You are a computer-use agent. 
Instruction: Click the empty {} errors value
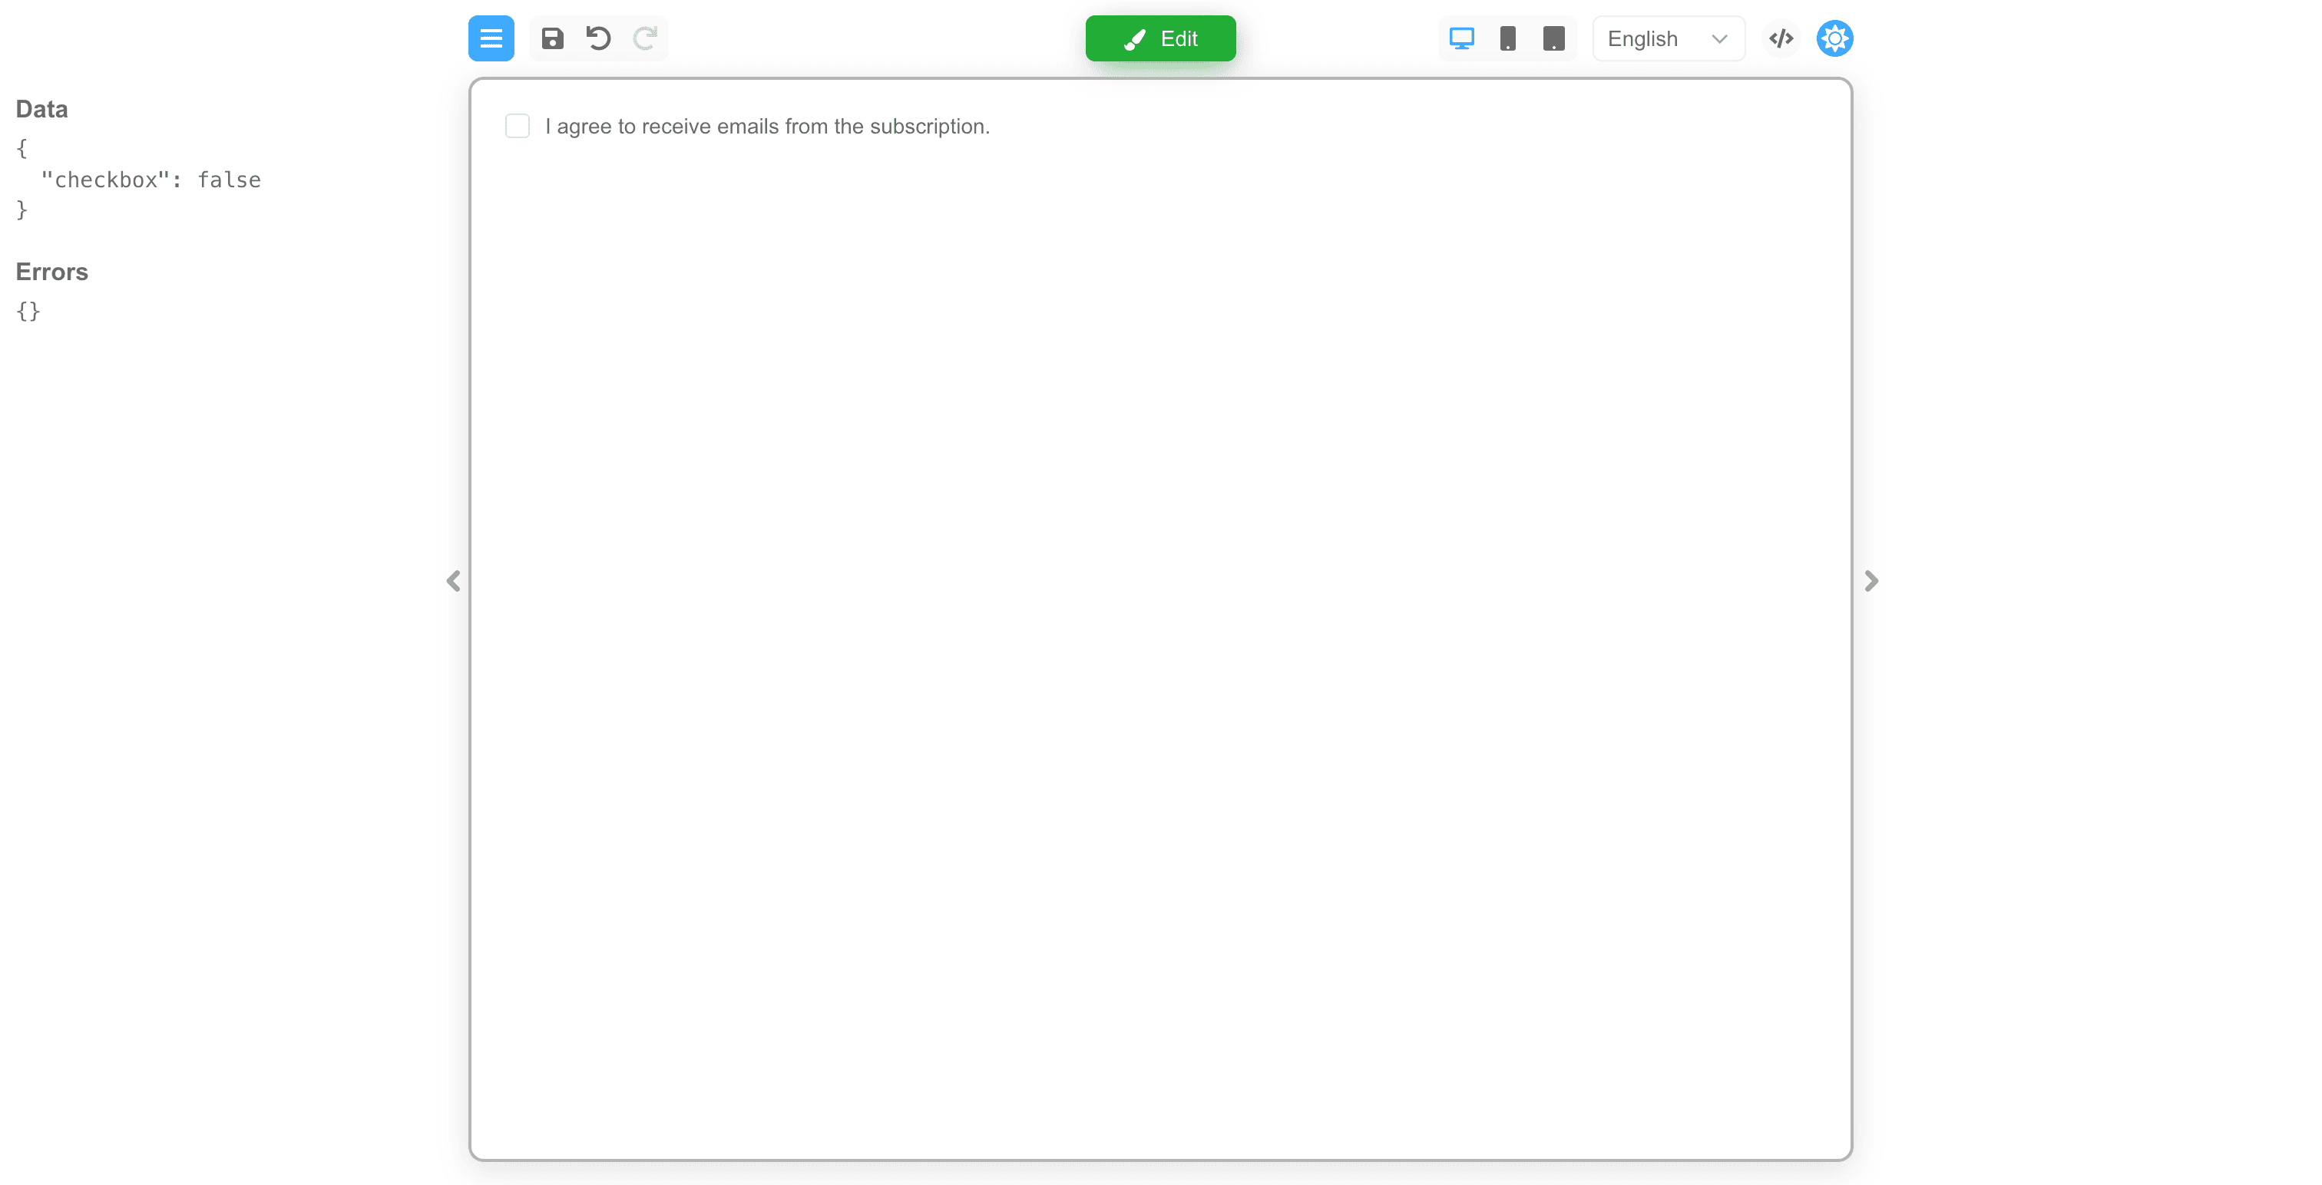tap(28, 311)
